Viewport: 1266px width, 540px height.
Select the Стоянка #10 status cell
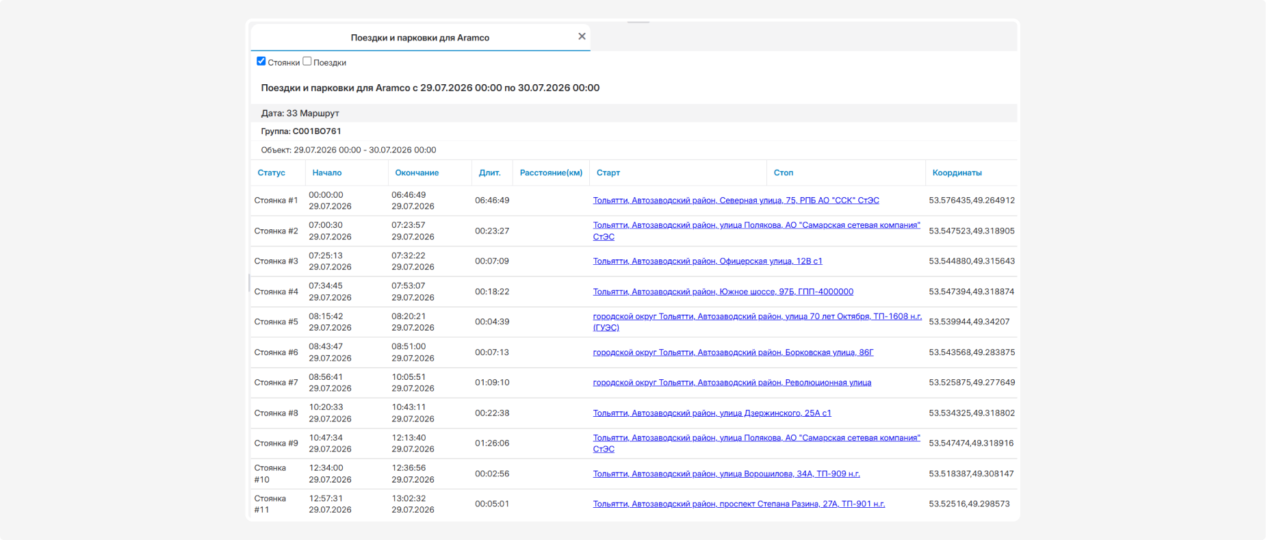point(270,474)
